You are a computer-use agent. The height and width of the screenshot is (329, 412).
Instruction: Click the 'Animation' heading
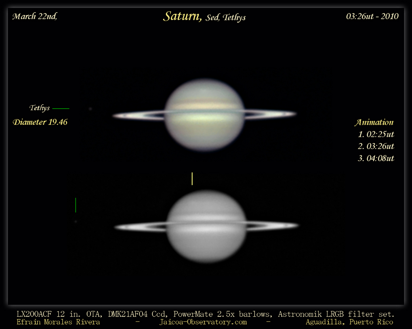pyautogui.click(x=374, y=122)
